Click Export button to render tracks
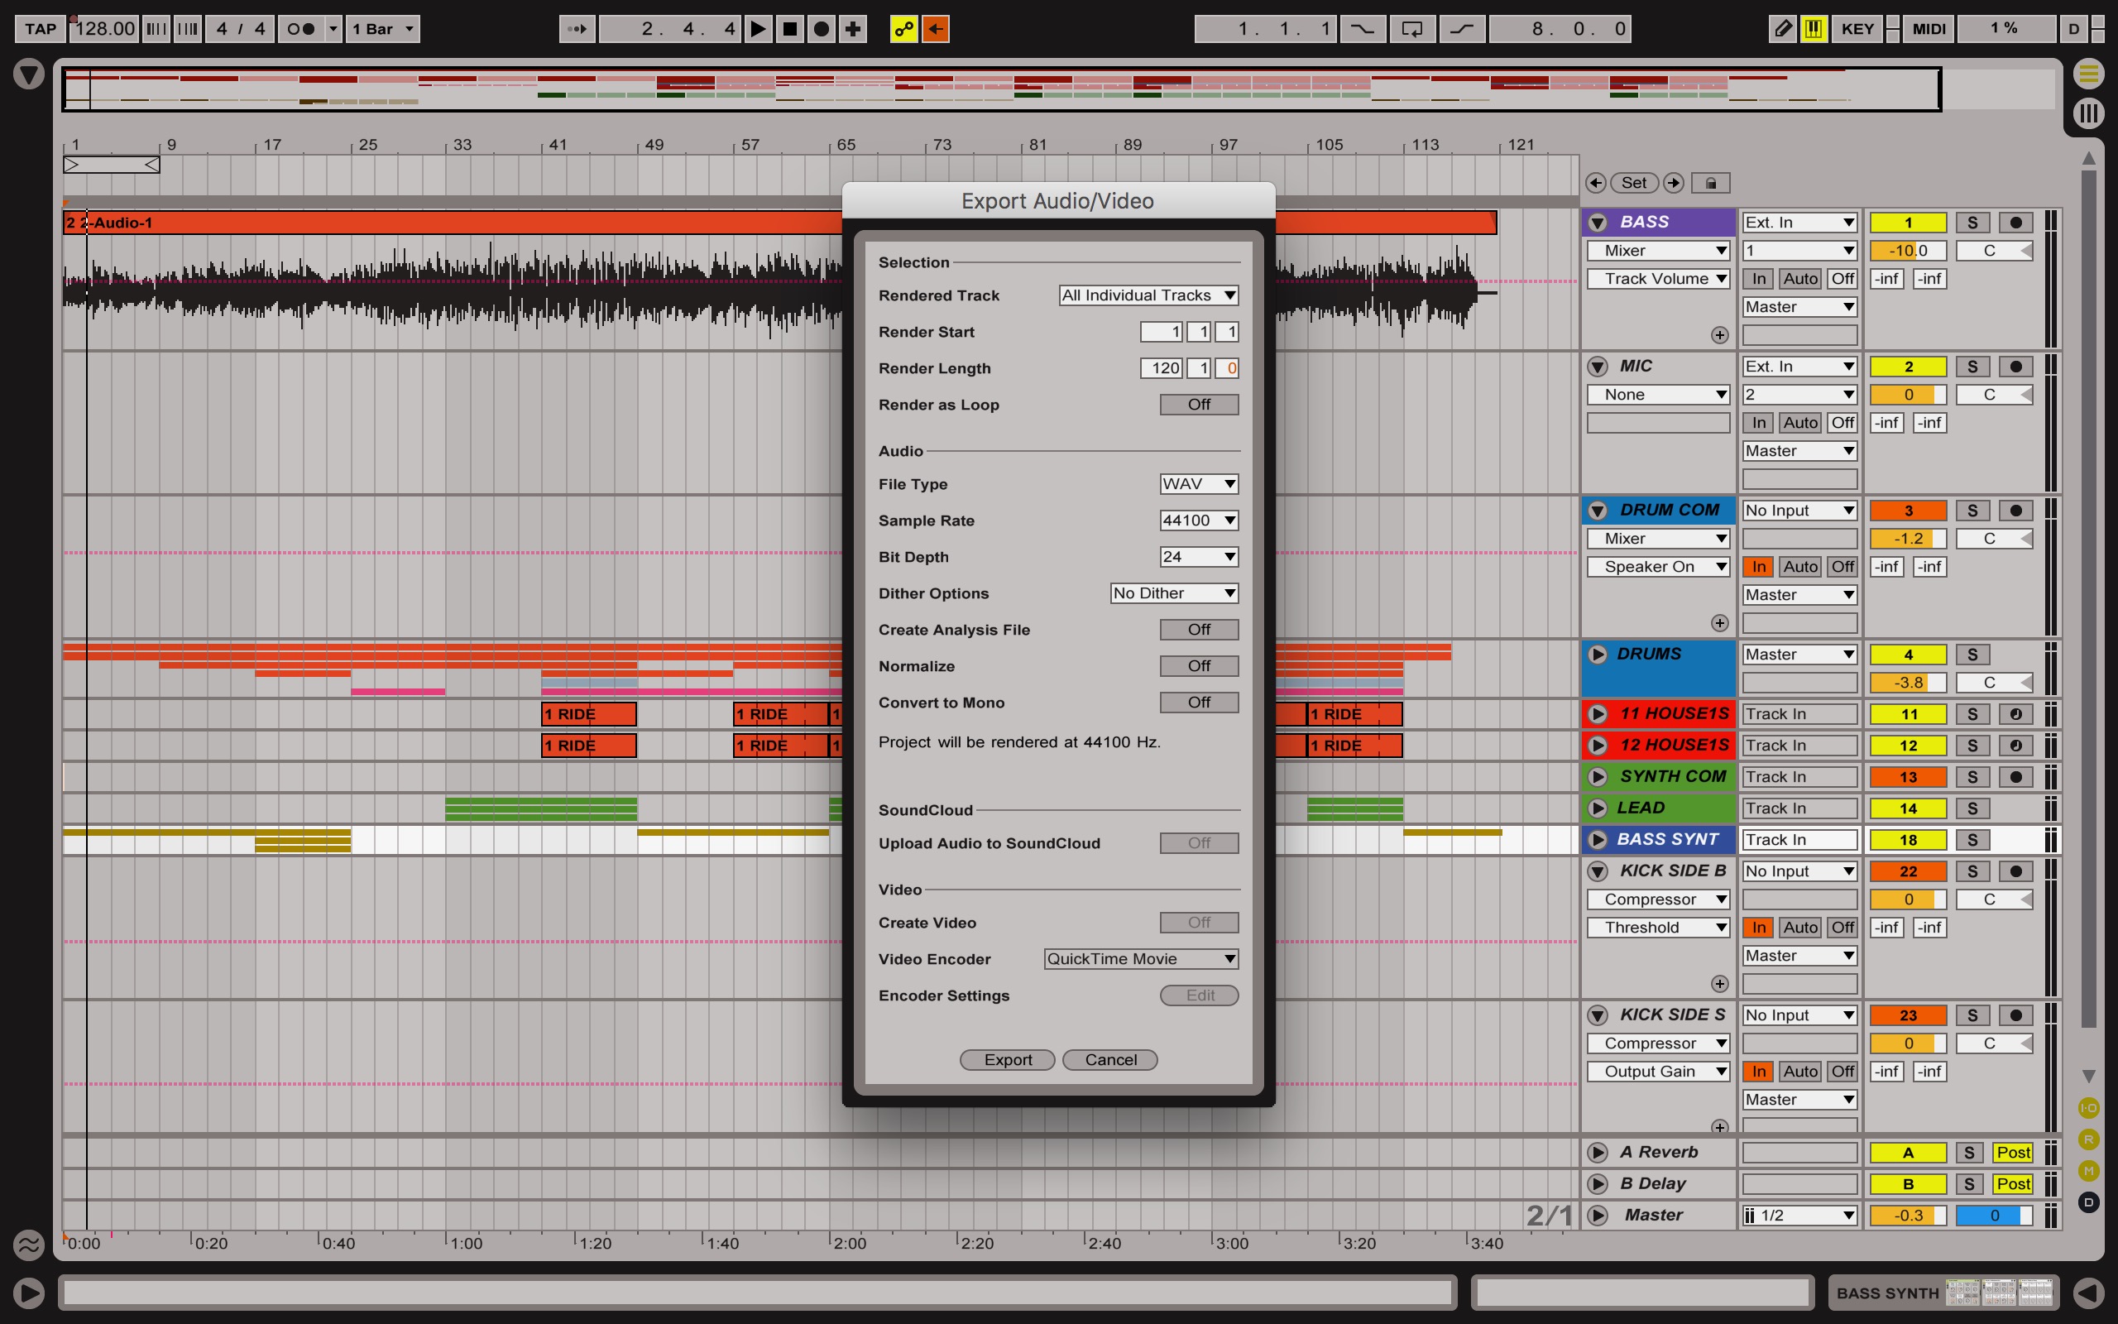The height and width of the screenshot is (1324, 2118). (1006, 1058)
